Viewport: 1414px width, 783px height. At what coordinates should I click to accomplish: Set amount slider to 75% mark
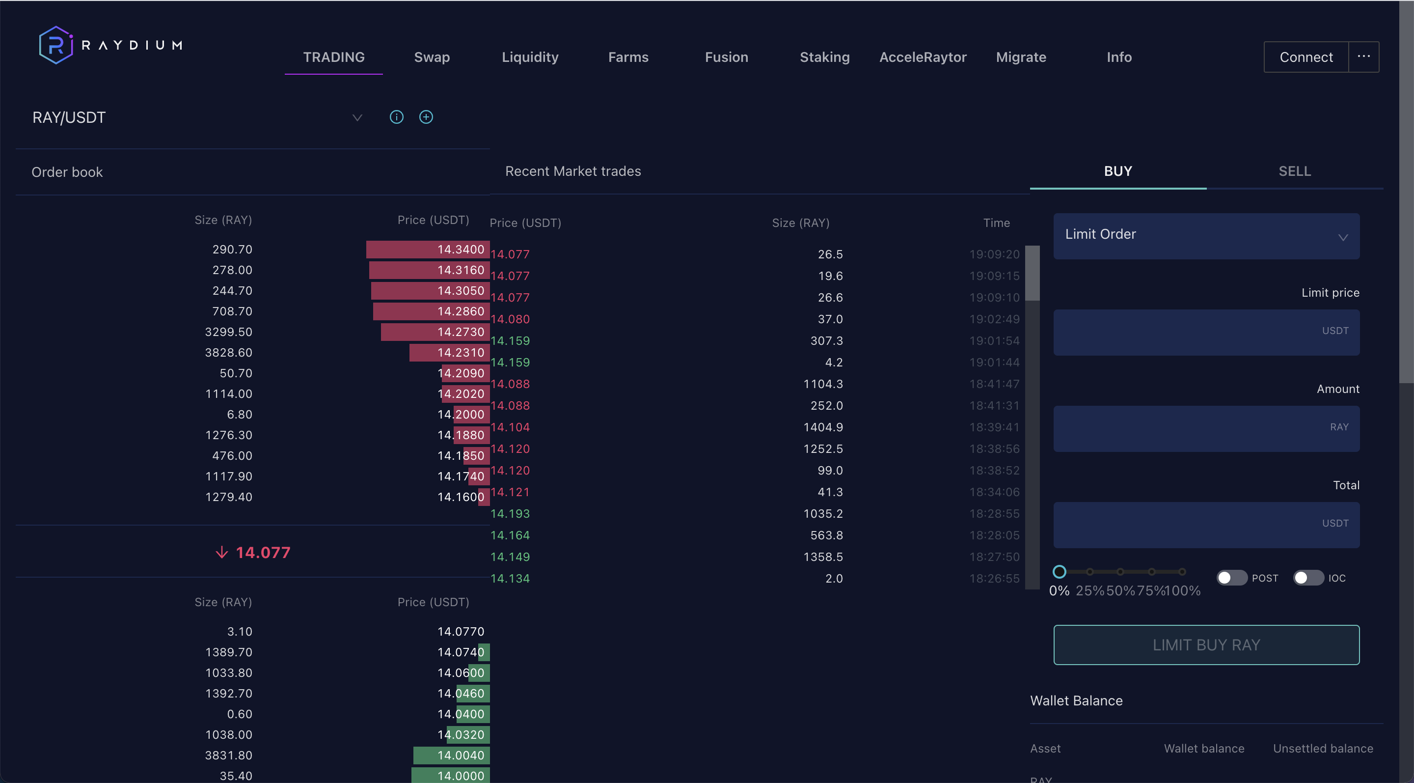point(1152,572)
